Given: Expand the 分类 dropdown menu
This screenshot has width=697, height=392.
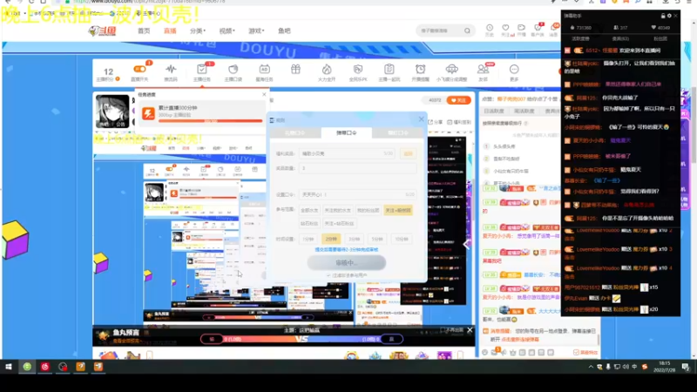Looking at the screenshot, I should click(x=198, y=30).
